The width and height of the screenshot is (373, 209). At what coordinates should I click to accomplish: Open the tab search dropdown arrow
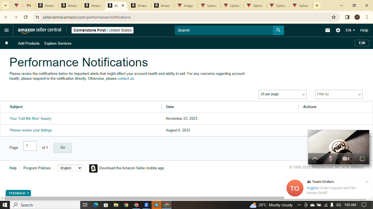5,5
